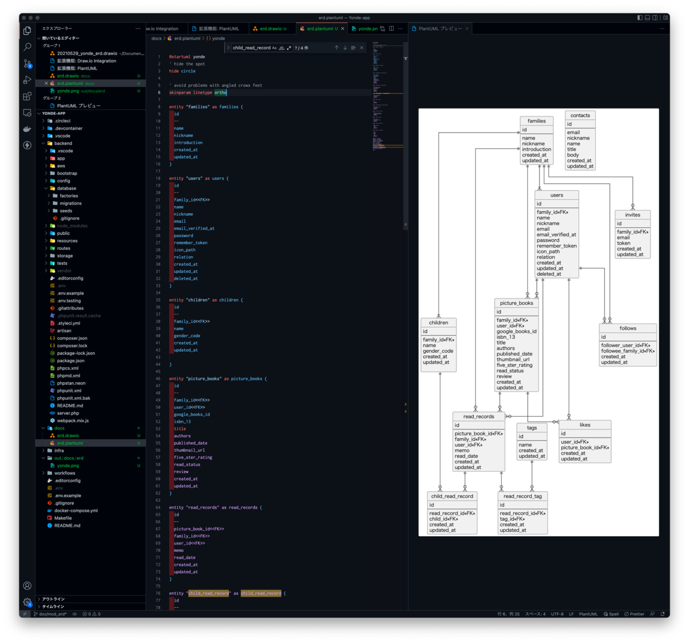Expand the replace toggle chevron in find widget

pos(228,48)
